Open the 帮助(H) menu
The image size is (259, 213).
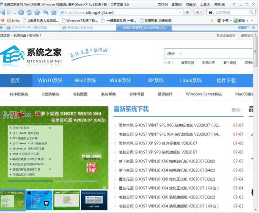tap(220, 5)
